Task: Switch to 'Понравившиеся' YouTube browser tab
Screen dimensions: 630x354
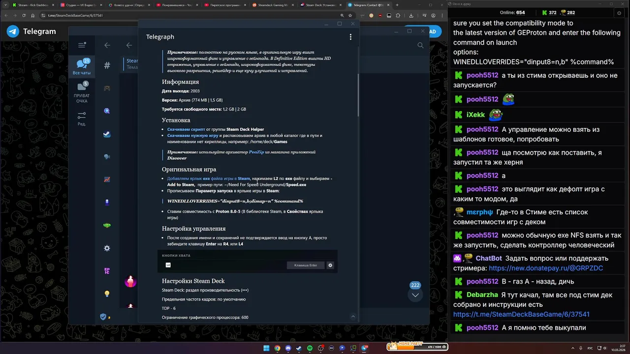Action: (x=178, y=5)
